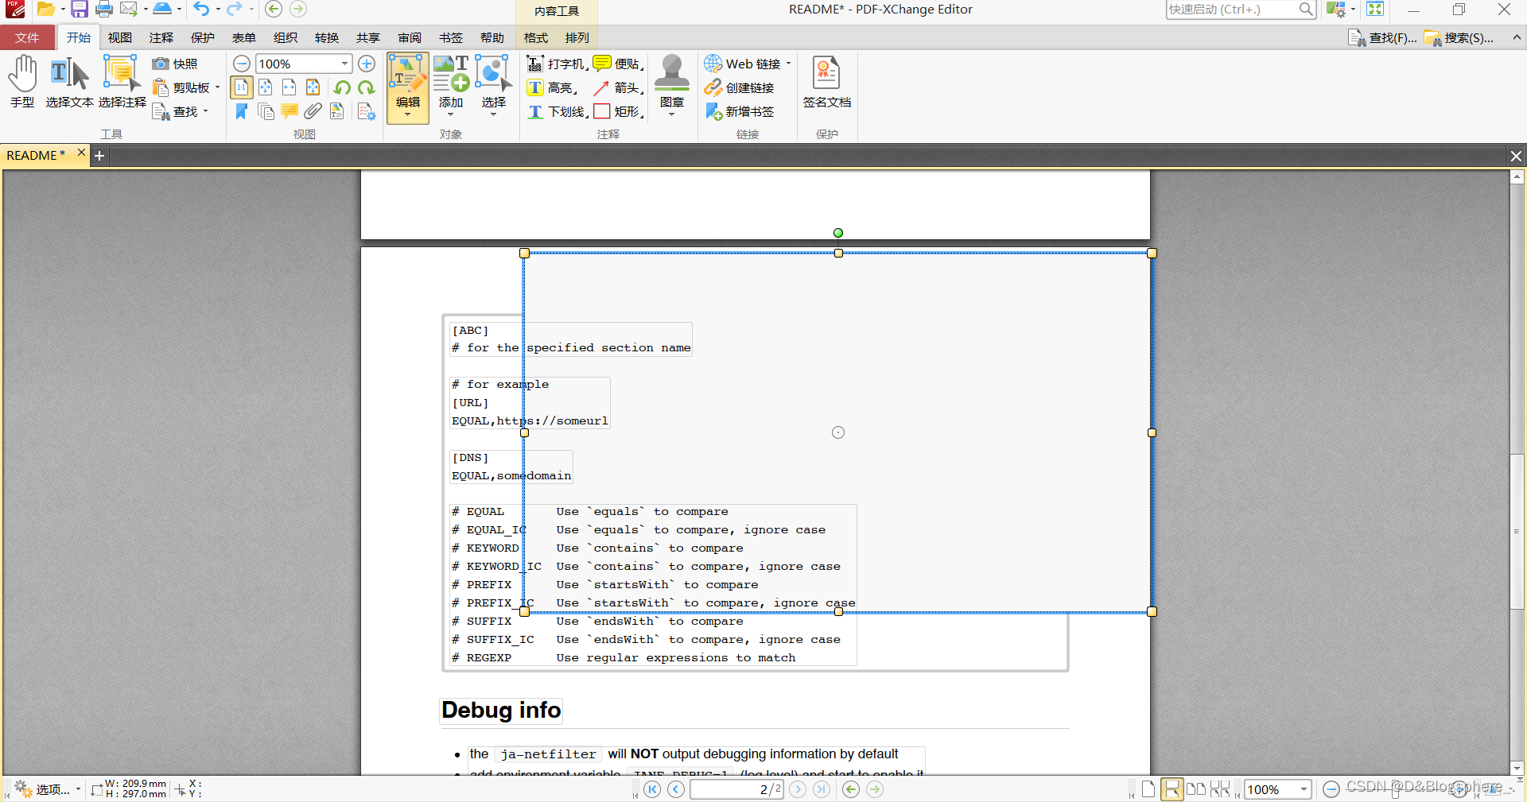Close the README document tab
1527x802 pixels.
81,152
